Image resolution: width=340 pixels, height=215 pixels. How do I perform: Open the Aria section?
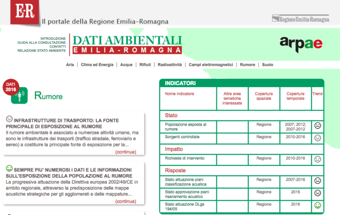point(70,65)
